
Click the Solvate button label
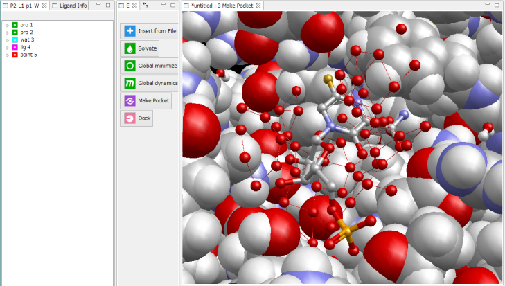(x=148, y=48)
